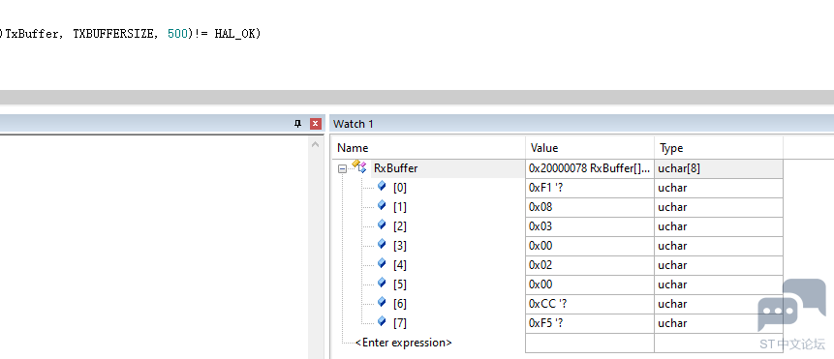The image size is (834, 359).
Task: Click the Enter expression field
Action: pyautogui.click(x=403, y=343)
